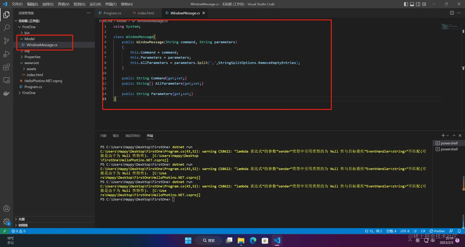Expand the 时间线 timeline section
Screen dimensions: 465x247
(x=54, y=225)
